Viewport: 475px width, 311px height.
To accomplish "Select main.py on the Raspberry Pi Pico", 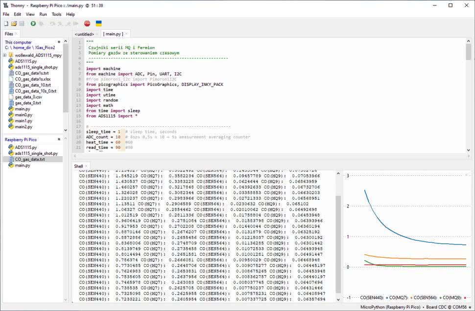I will [x=23, y=166].
